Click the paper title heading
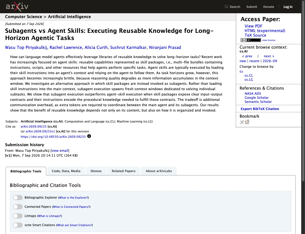Image resolution: width=305 pixels, height=234 pixels. click(x=109, y=34)
